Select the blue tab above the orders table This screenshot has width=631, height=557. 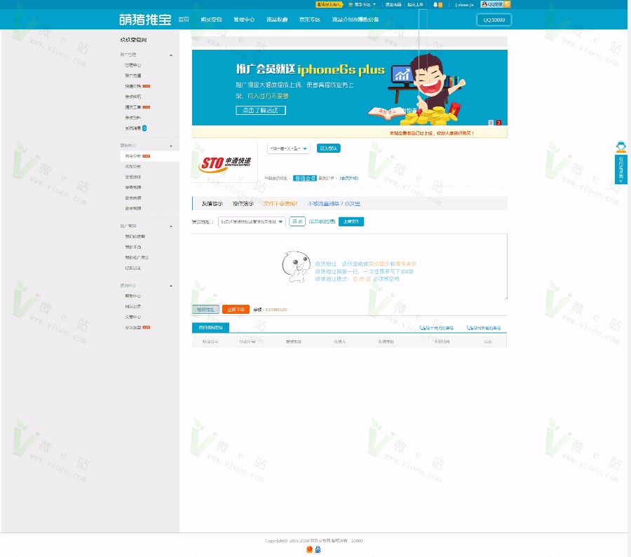point(210,327)
